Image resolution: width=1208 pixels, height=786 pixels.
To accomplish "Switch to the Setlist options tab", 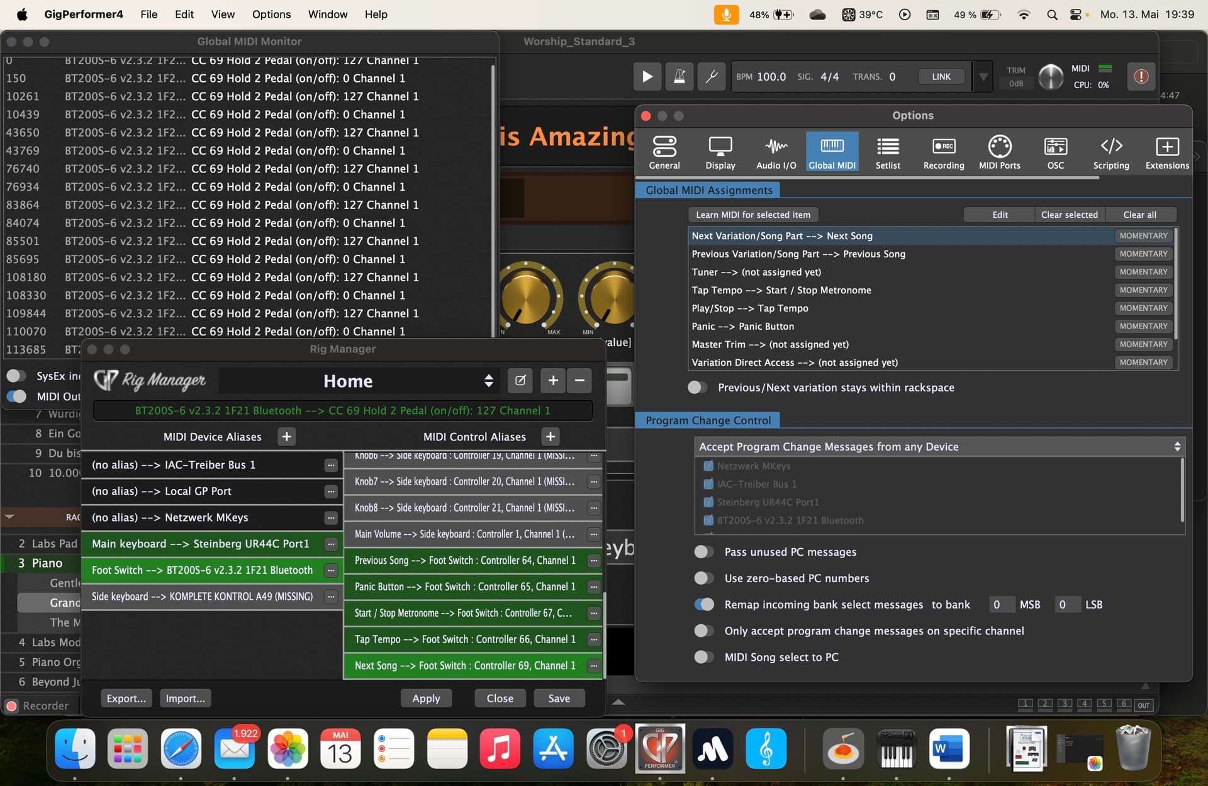I will pyautogui.click(x=888, y=152).
